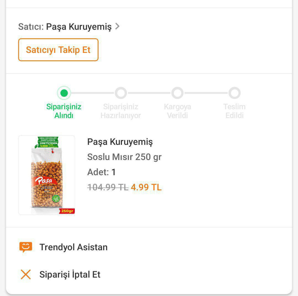
Task: Click the Siparişiniz Hazırlanıyor step circle
Action: pyautogui.click(x=121, y=93)
